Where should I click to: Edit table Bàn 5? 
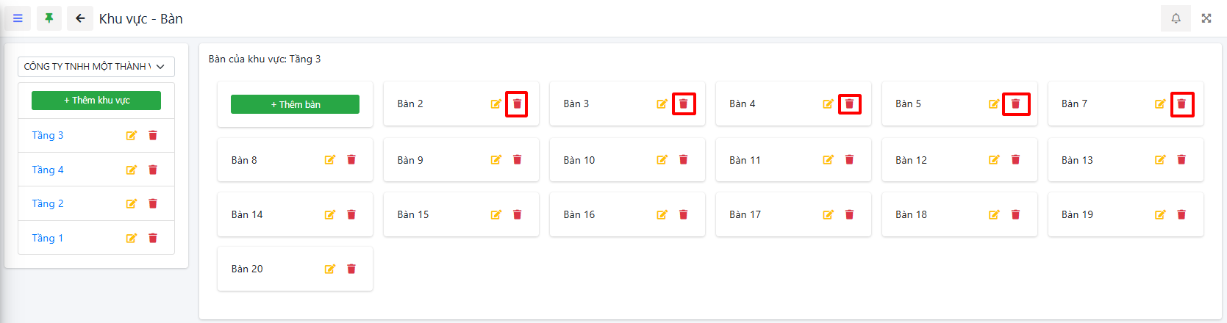(x=994, y=104)
